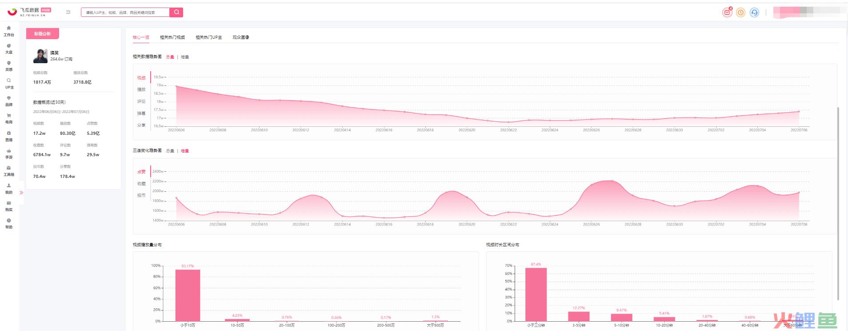The height and width of the screenshot is (331, 848).
Task: Open the 品牌 sidebar section
Action: (x=9, y=101)
